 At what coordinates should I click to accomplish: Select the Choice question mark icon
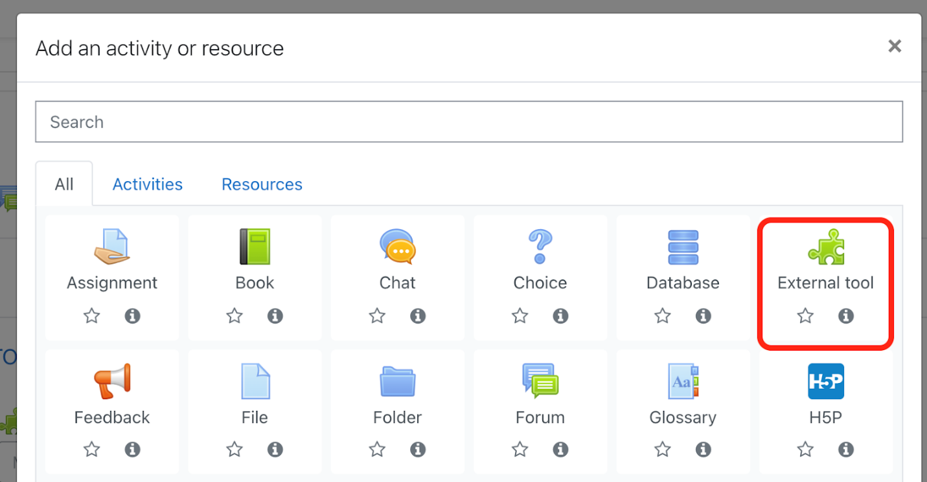540,246
